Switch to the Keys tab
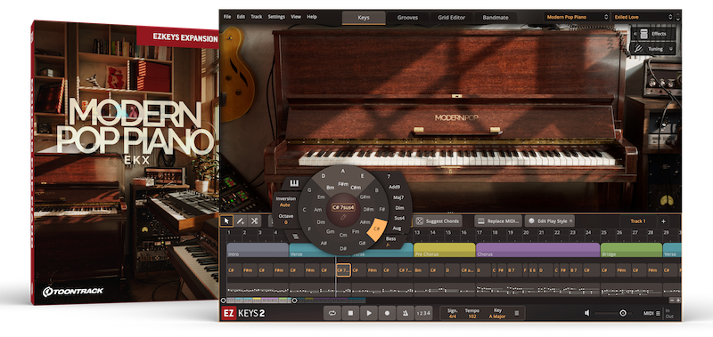 click(x=364, y=18)
